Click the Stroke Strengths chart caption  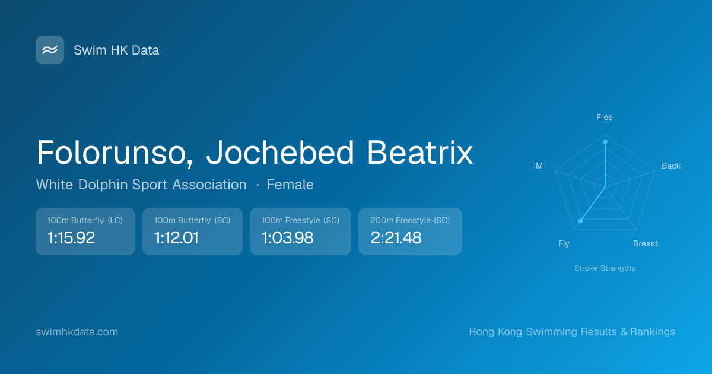click(x=605, y=268)
